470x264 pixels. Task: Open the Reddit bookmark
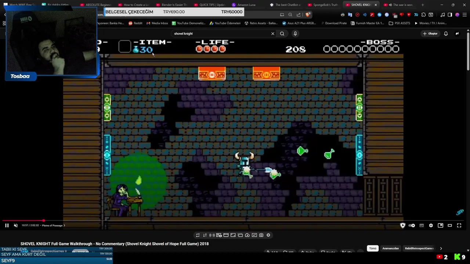(135, 23)
